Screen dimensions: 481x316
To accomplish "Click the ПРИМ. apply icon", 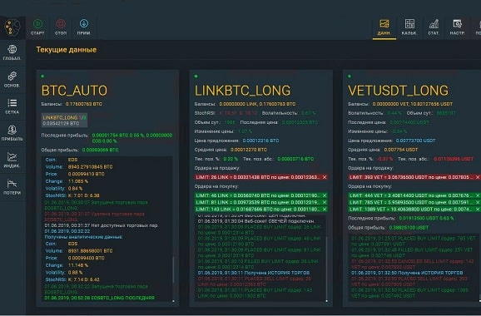I will pos(84,27).
